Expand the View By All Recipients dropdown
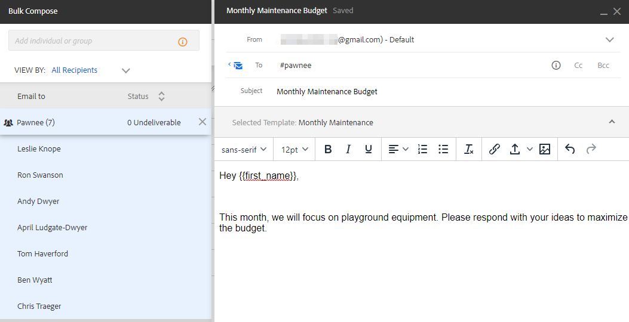Viewport: 629px width, 322px height. pyautogui.click(x=125, y=70)
